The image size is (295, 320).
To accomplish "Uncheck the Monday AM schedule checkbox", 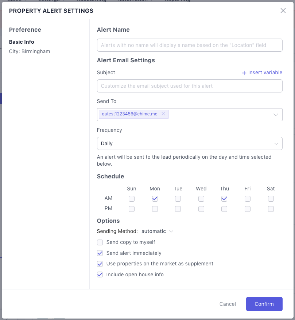I will (x=155, y=199).
